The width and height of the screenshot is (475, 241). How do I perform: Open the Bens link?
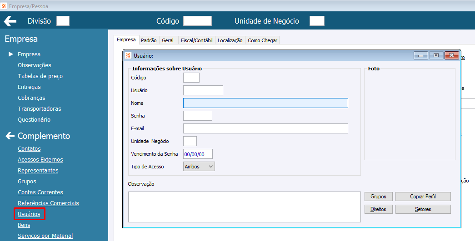coord(24,225)
